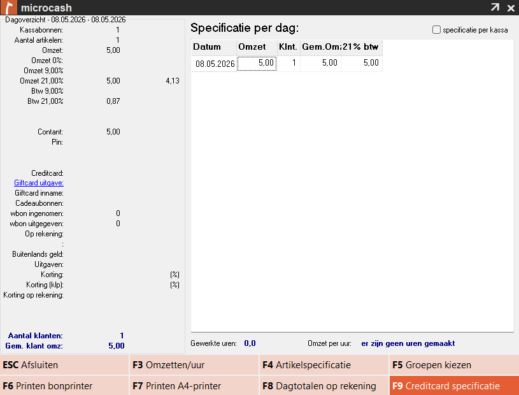Viewport: 519px width, 395px height.
Task: Click the Korting (klp): label
Action: (x=45, y=285)
